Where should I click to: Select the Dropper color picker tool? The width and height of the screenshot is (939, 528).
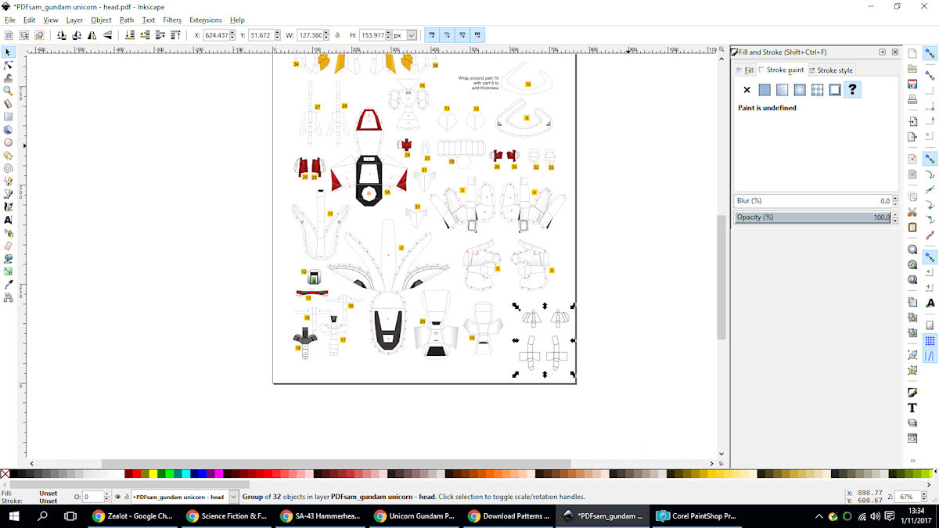coord(8,284)
